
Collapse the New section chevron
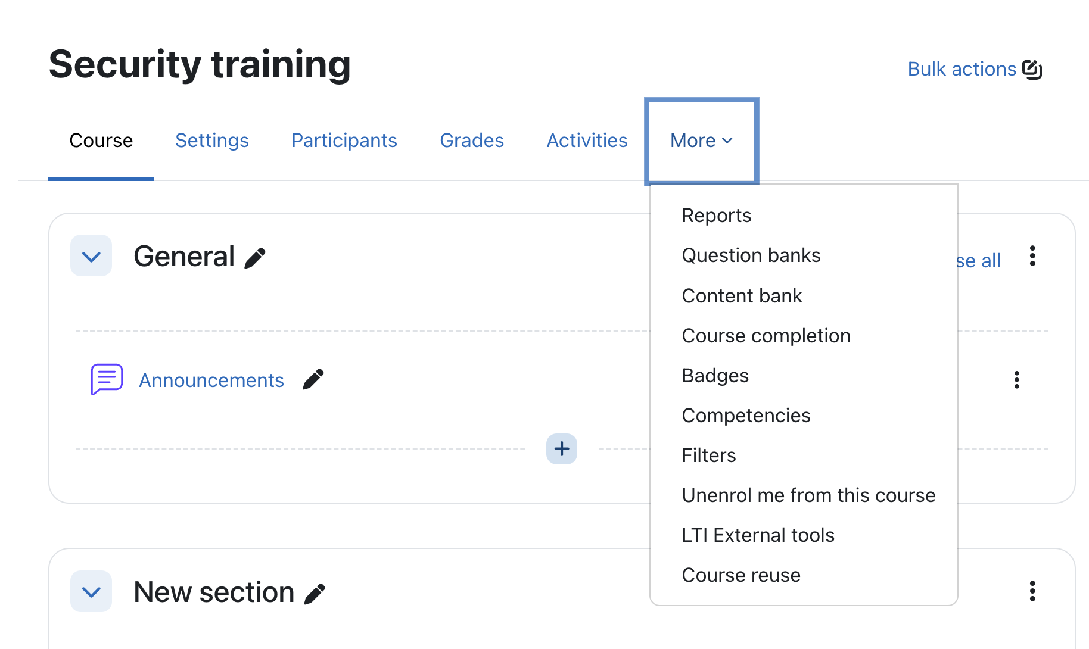[x=91, y=592]
